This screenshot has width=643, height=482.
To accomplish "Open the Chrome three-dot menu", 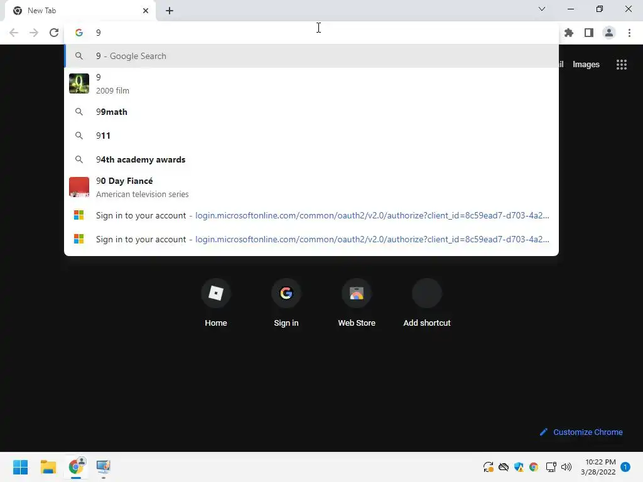I will 629,33.
